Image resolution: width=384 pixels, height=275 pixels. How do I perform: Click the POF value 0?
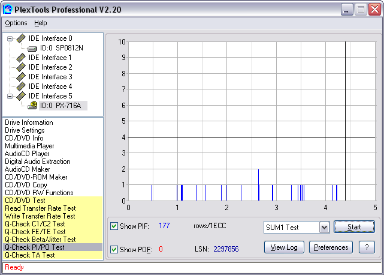[x=161, y=249]
